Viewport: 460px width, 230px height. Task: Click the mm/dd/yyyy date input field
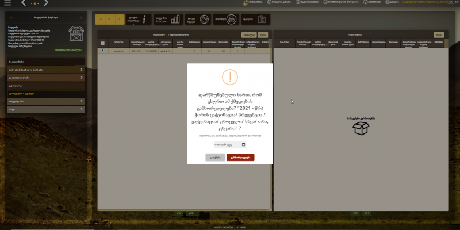pyautogui.click(x=229, y=145)
